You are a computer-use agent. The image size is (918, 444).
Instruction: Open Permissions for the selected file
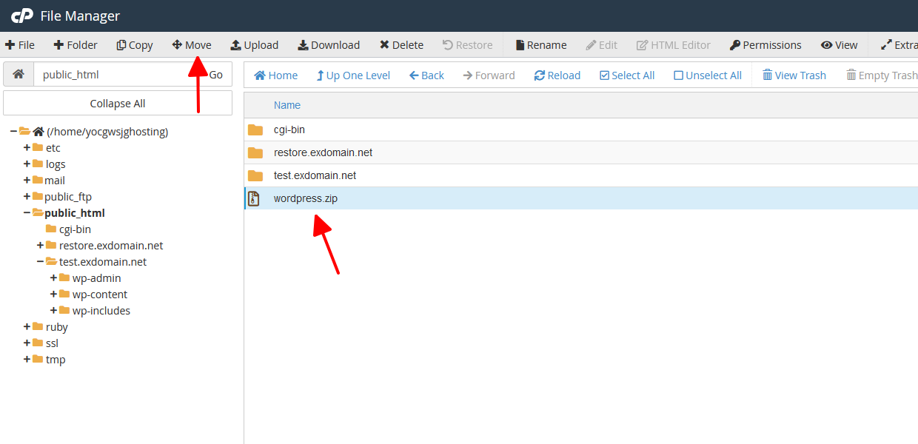click(765, 45)
